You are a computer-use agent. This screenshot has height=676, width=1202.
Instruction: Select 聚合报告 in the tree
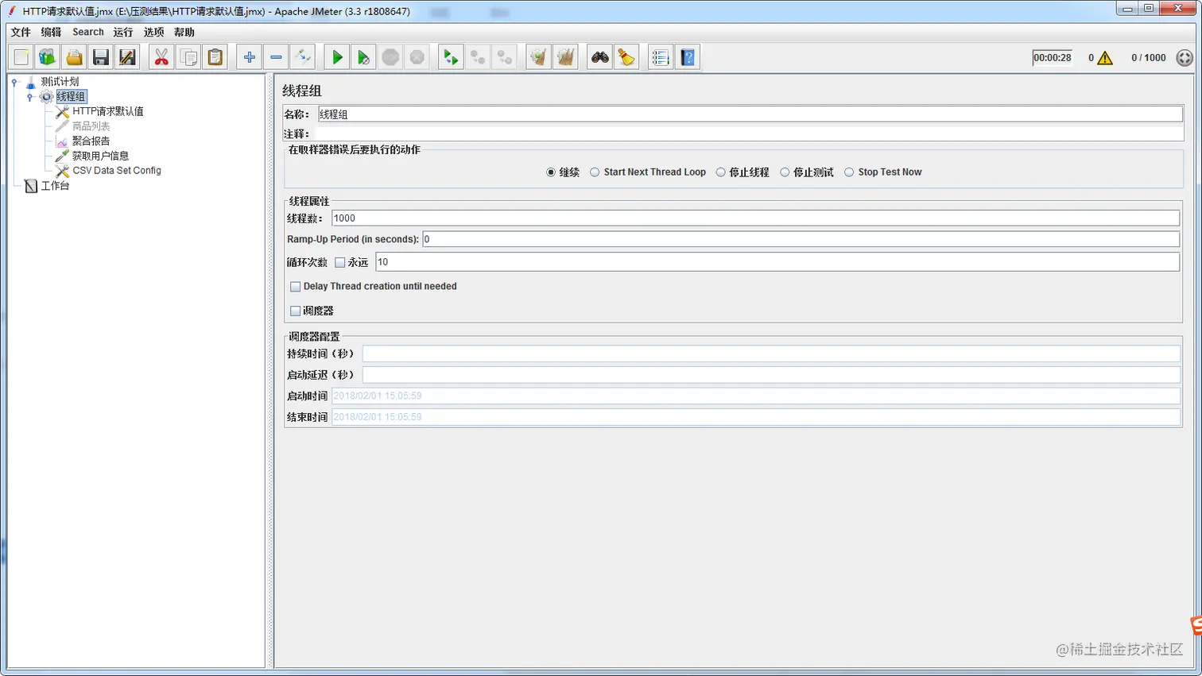tap(91, 141)
